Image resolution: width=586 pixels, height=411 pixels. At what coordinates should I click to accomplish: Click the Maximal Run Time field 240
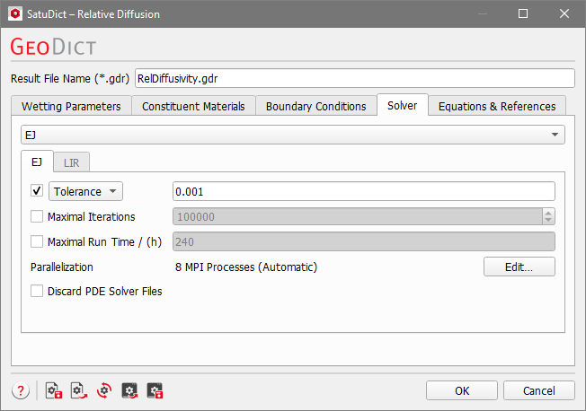coord(364,241)
